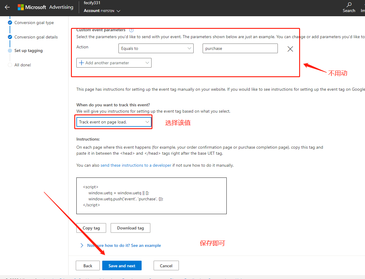Remove the Action parameter with X
The image size is (365, 279).
coord(290,49)
